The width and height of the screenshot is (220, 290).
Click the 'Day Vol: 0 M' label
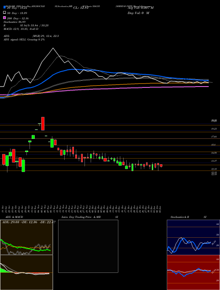pyautogui.click(x=138, y=13)
